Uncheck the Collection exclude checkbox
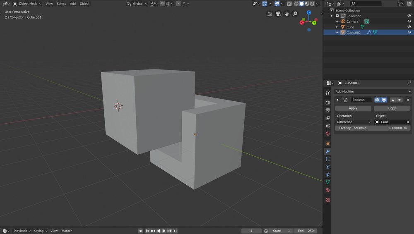This screenshot has height=234, width=414. pos(337,16)
